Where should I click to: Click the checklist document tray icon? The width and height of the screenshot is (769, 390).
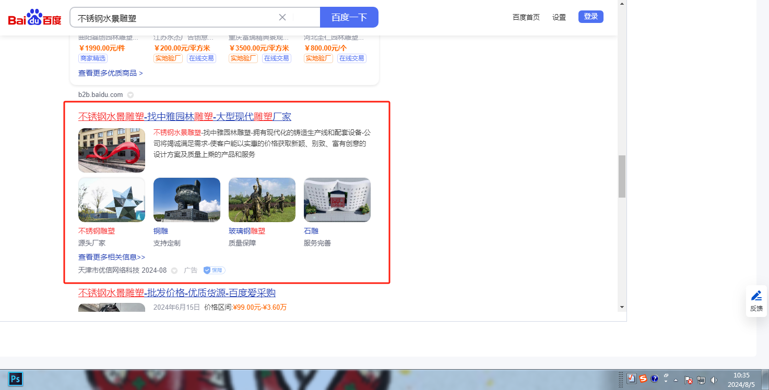click(632, 379)
